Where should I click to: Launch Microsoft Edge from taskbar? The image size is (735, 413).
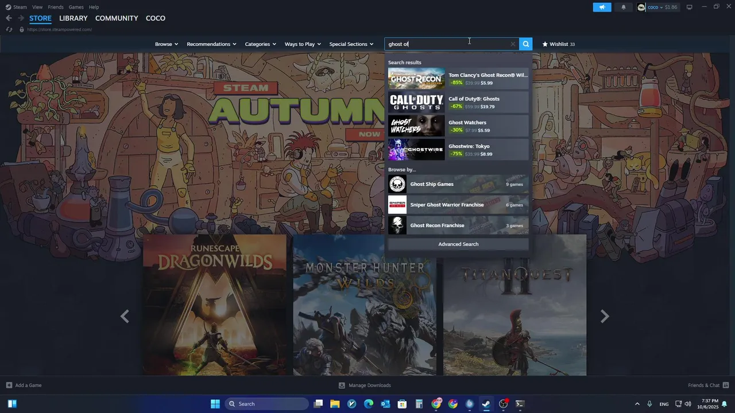point(369,404)
